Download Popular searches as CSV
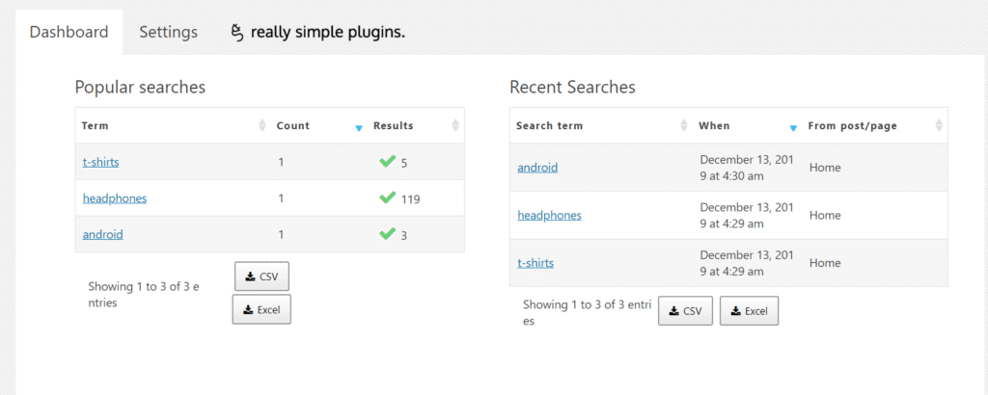The width and height of the screenshot is (988, 395). 261,276
